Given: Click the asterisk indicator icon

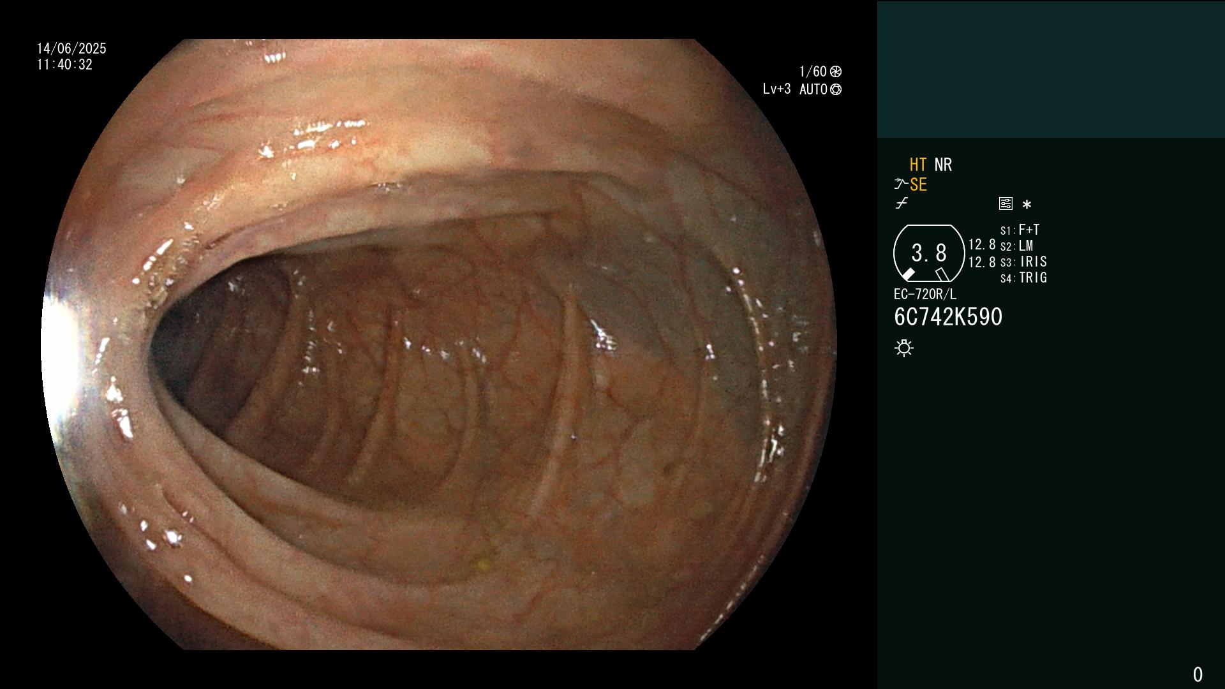Looking at the screenshot, I should pos(1027,205).
